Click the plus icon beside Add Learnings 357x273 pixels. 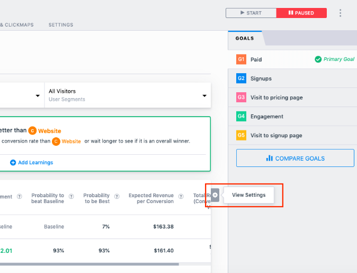tap(13, 163)
